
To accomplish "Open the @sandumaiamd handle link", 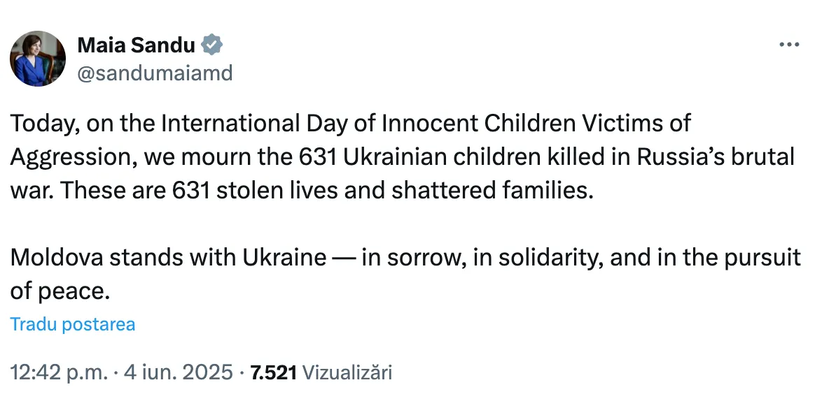I will coord(155,73).
